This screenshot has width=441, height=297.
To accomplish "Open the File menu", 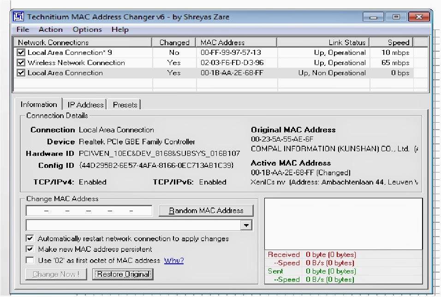I will tap(22, 30).
